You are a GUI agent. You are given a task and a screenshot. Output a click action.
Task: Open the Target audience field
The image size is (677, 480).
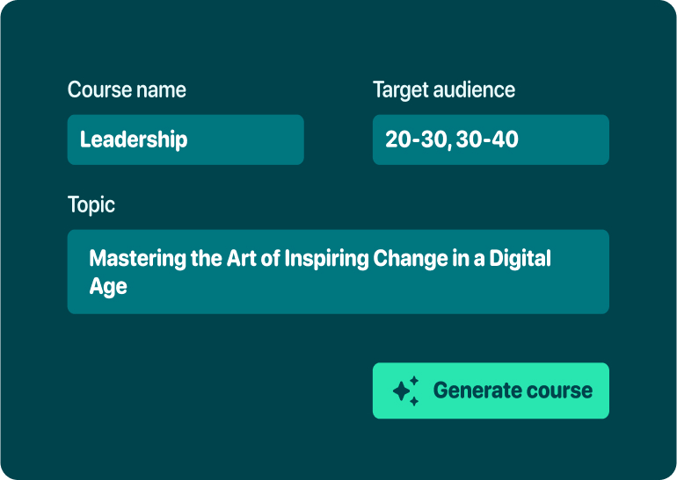point(490,140)
